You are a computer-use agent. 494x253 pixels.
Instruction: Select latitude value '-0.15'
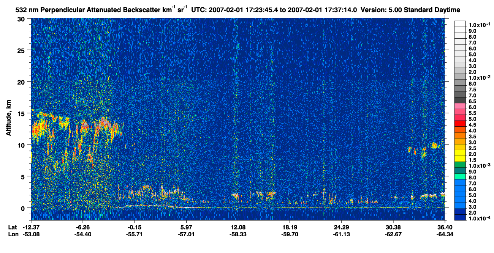click(135, 227)
